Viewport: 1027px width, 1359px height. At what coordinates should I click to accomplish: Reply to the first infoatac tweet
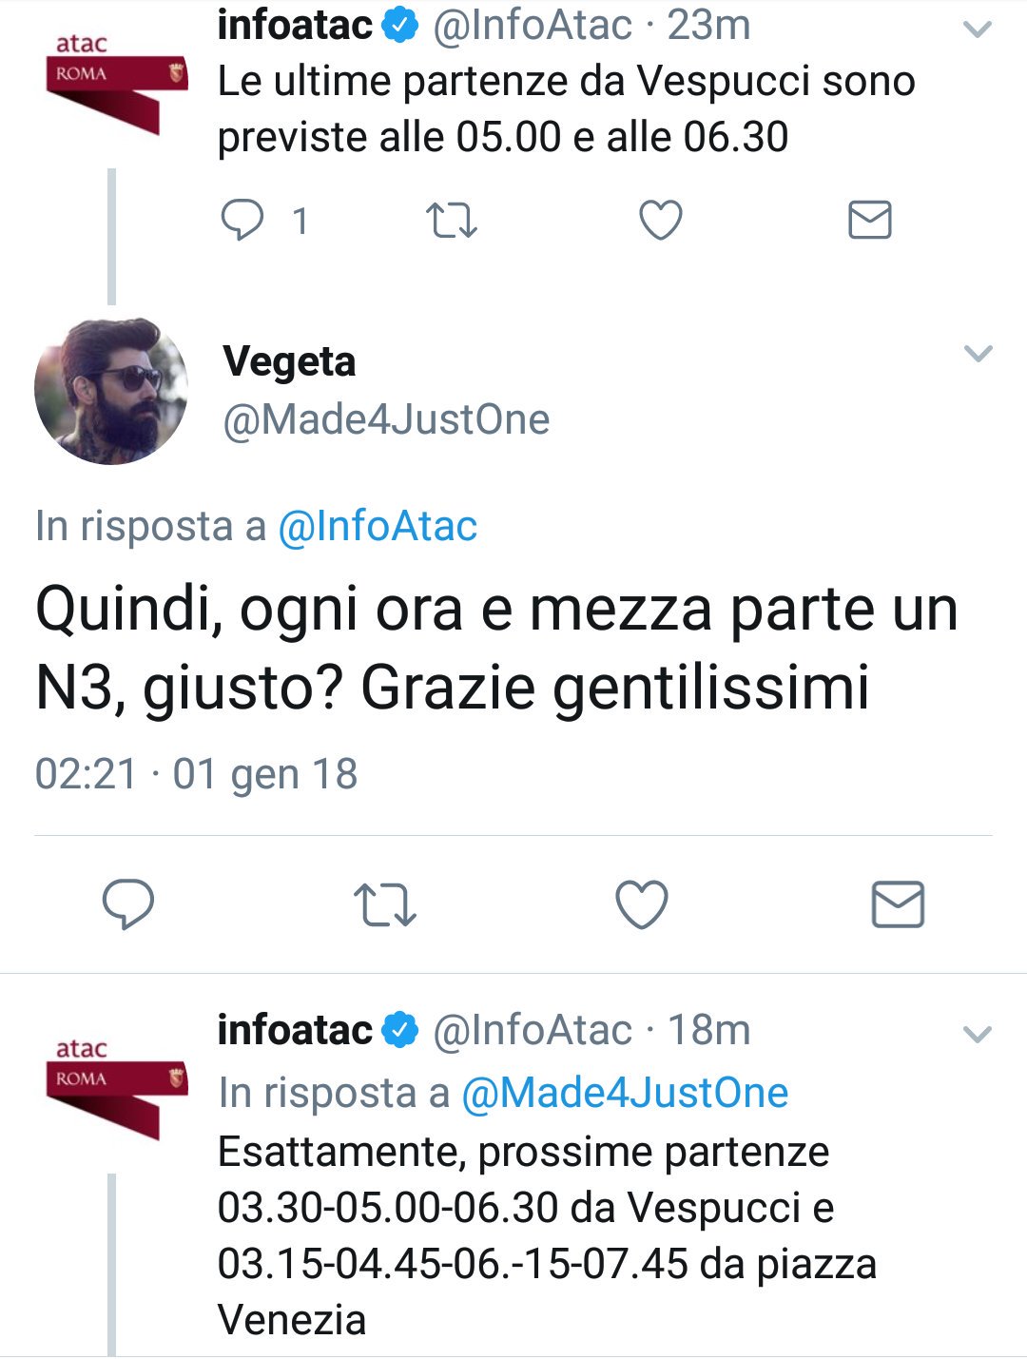242,221
